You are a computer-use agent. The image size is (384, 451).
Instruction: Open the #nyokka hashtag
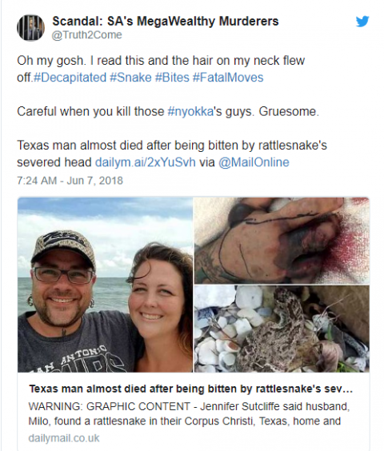click(190, 112)
